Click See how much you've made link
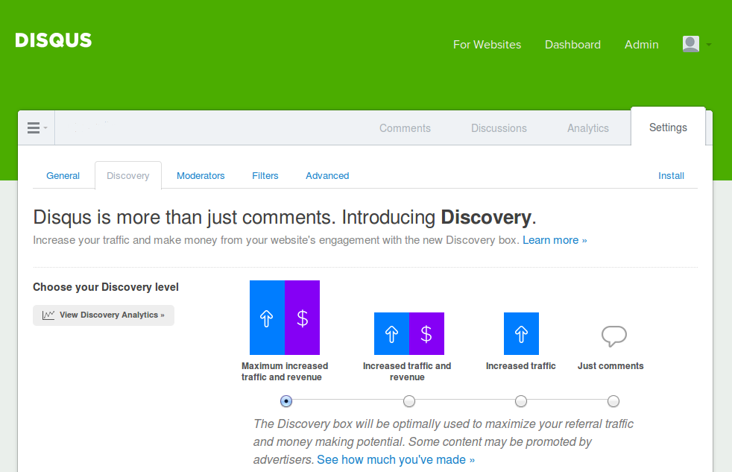Screen dimensions: 732x472 pyautogui.click(x=396, y=460)
